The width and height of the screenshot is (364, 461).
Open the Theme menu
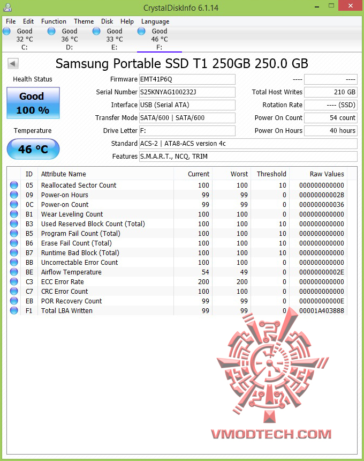[x=84, y=21]
